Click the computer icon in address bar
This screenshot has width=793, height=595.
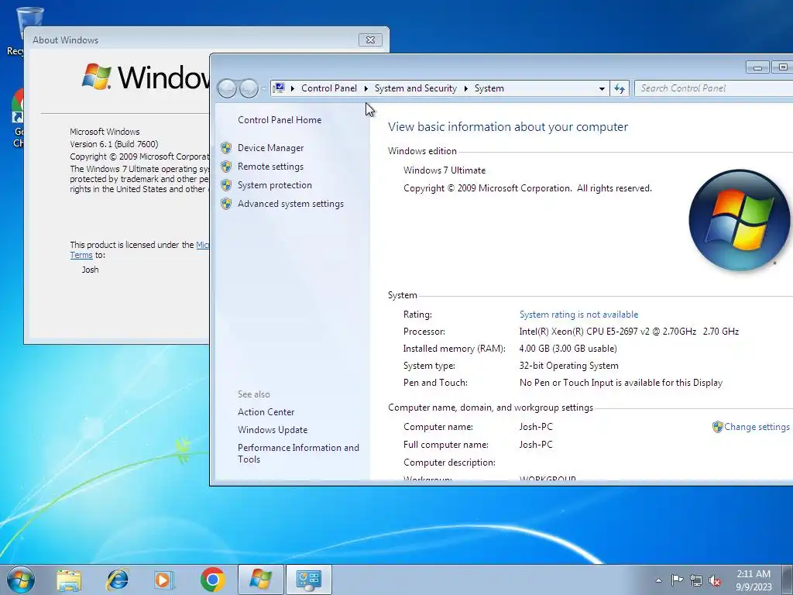(279, 88)
